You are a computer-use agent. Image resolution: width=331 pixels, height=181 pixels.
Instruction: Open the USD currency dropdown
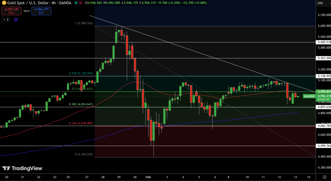tap(323, 3)
